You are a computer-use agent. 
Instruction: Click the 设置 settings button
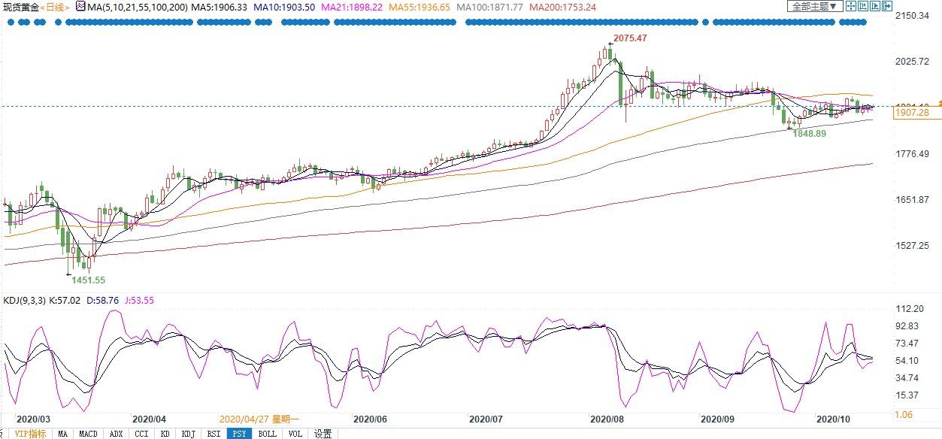(323, 434)
